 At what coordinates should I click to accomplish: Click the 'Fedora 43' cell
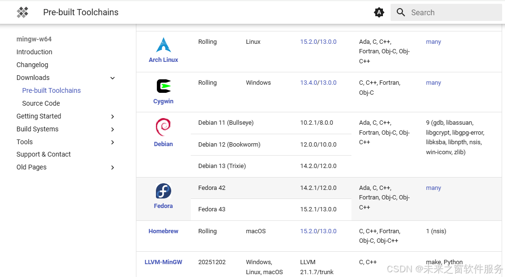[212, 209]
